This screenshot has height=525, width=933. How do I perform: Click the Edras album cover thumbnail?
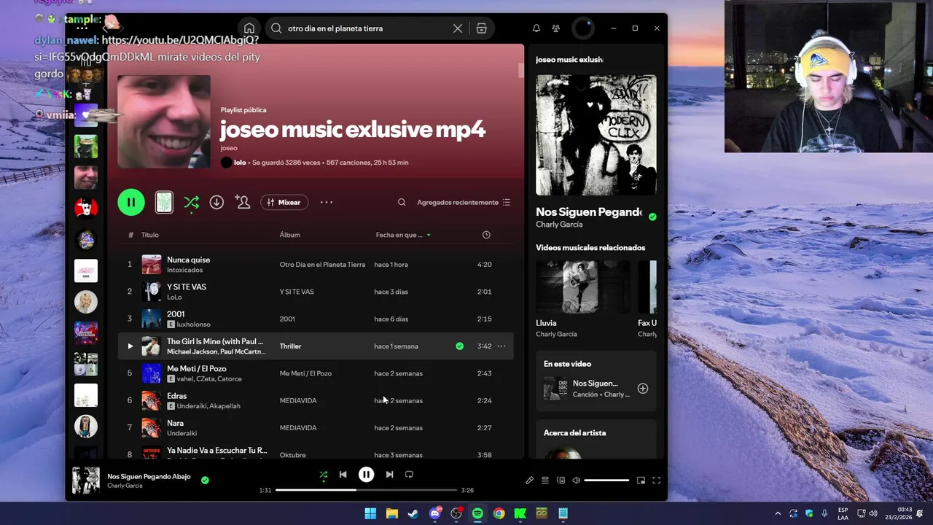[152, 400]
